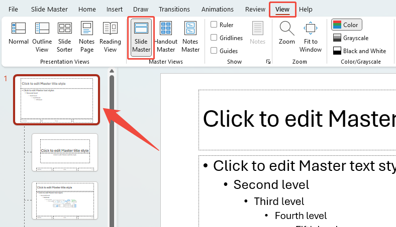The width and height of the screenshot is (396, 227).
Task: Click the 'Fourth level' bullet text
Action: coord(301,215)
